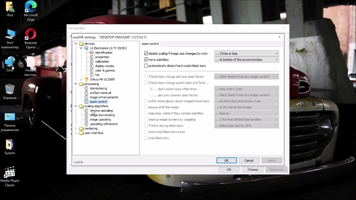Toggle notify media player about cropped black bars
The height and width of the screenshot is (200, 356).
click(x=146, y=101)
